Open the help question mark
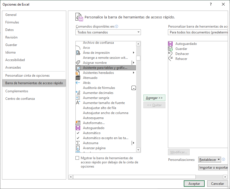This screenshot has width=230, height=189. [211, 4]
